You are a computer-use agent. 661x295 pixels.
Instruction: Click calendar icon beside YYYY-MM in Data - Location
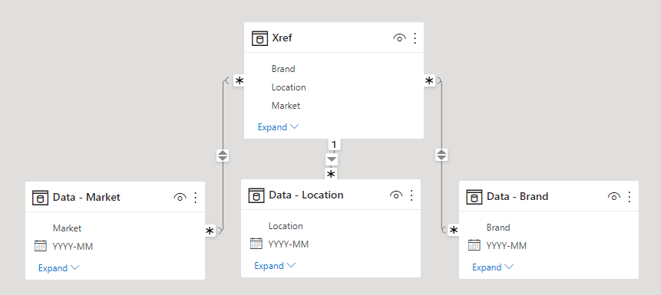pyautogui.click(x=256, y=244)
